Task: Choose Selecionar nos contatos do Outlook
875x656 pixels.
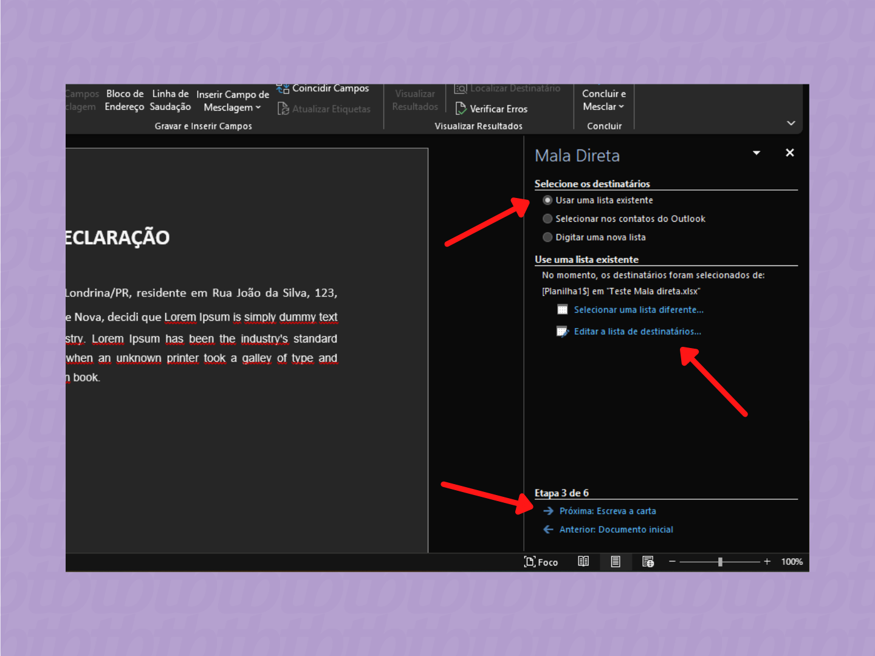Action: click(x=547, y=219)
